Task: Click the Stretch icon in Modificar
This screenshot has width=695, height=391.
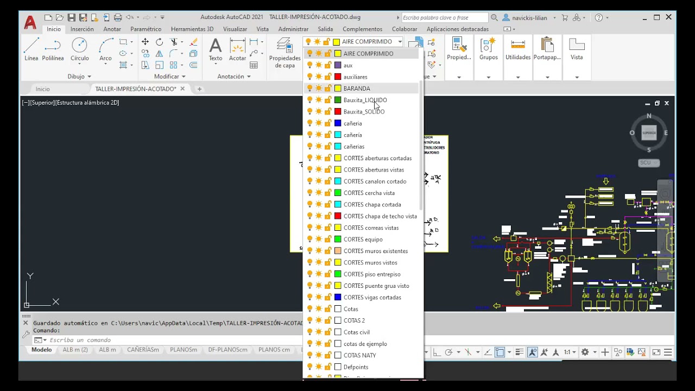Action: 145,65
